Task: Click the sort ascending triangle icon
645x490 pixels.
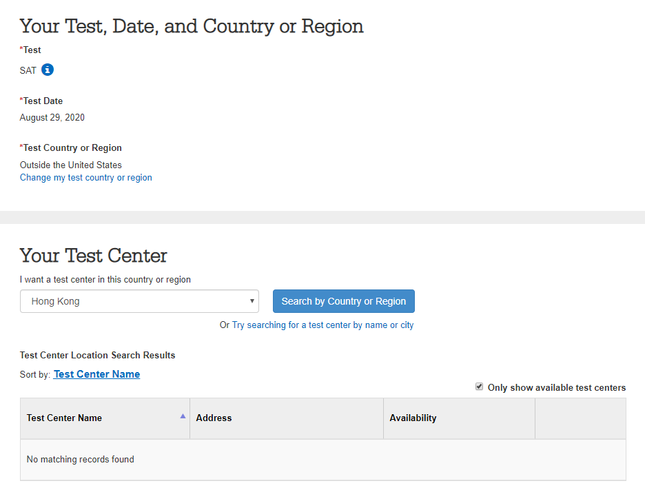Action: click(x=183, y=416)
